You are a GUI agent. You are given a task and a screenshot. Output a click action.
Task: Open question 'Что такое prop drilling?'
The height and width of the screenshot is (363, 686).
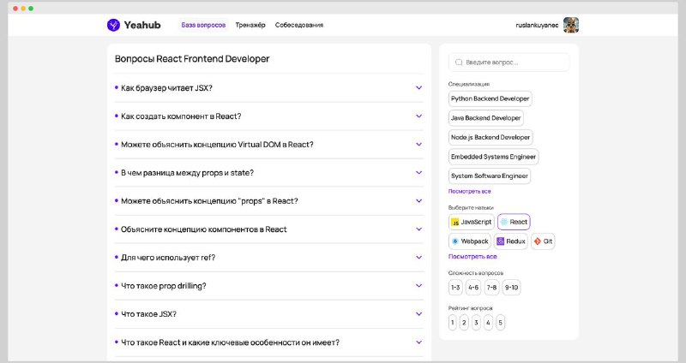click(x=164, y=286)
